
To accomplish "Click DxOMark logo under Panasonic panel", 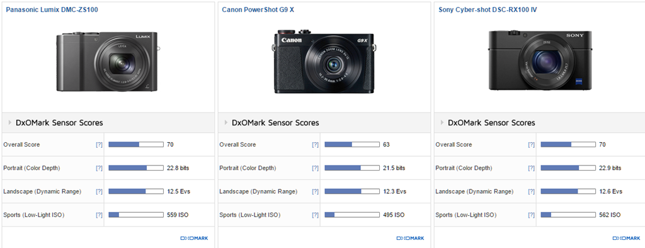I will 194,238.
